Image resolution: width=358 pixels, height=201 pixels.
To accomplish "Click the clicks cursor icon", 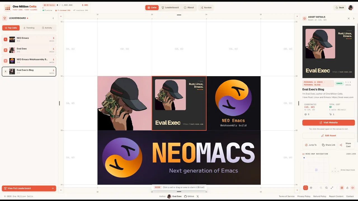I will click(331, 114).
